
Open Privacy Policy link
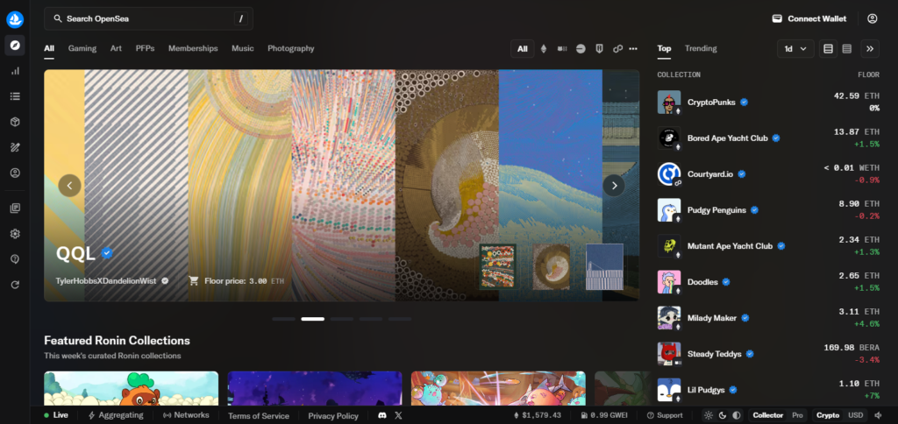click(333, 416)
